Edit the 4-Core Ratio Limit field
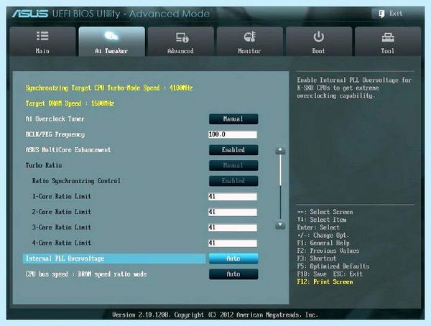 [233, 243]
